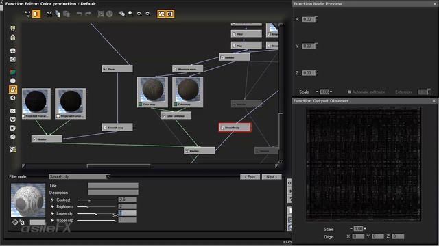This screenshot has height=246, width=439.
Task: Click the white circle texture map node icon
Action: (13, 81)
